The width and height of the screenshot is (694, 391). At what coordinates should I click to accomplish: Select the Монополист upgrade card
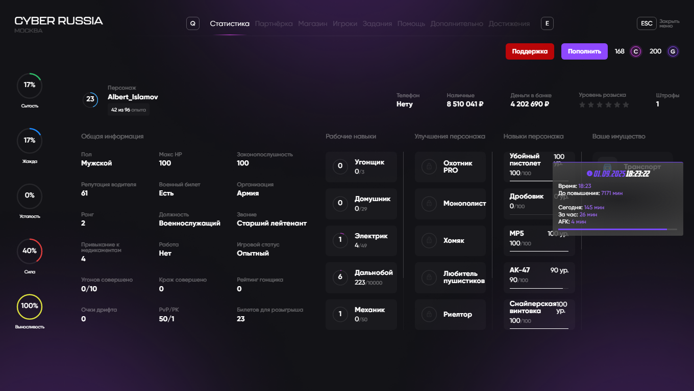tap(451, 204)
